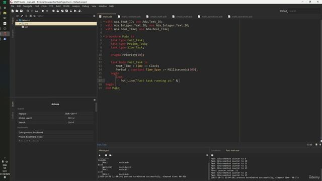322x181 pixels.
Task: Open the Window menu
Action: [x=103, y=6]
